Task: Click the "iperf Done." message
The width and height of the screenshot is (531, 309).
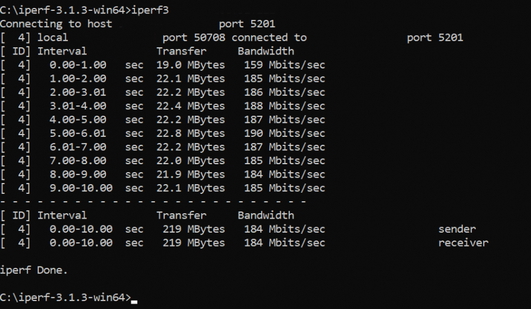Action: (34, 270)
